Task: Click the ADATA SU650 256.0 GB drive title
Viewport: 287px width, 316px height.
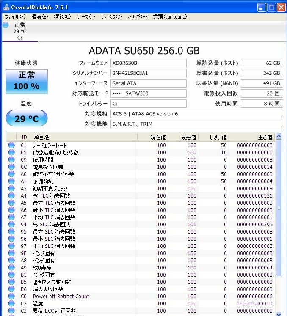Action: (x=144, y=51)
